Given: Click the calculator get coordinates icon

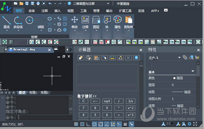Looking at the screenshot, I should coord(105,57).
